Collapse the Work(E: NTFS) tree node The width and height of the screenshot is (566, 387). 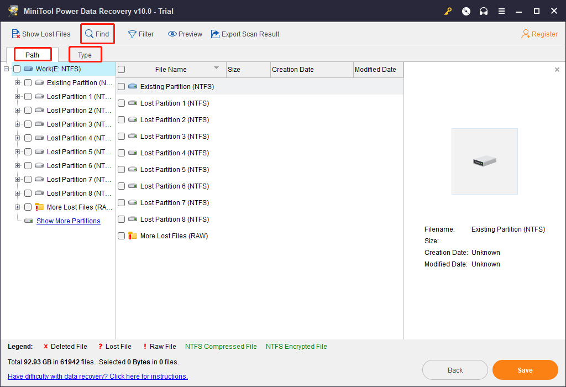[x=6, y=69]
